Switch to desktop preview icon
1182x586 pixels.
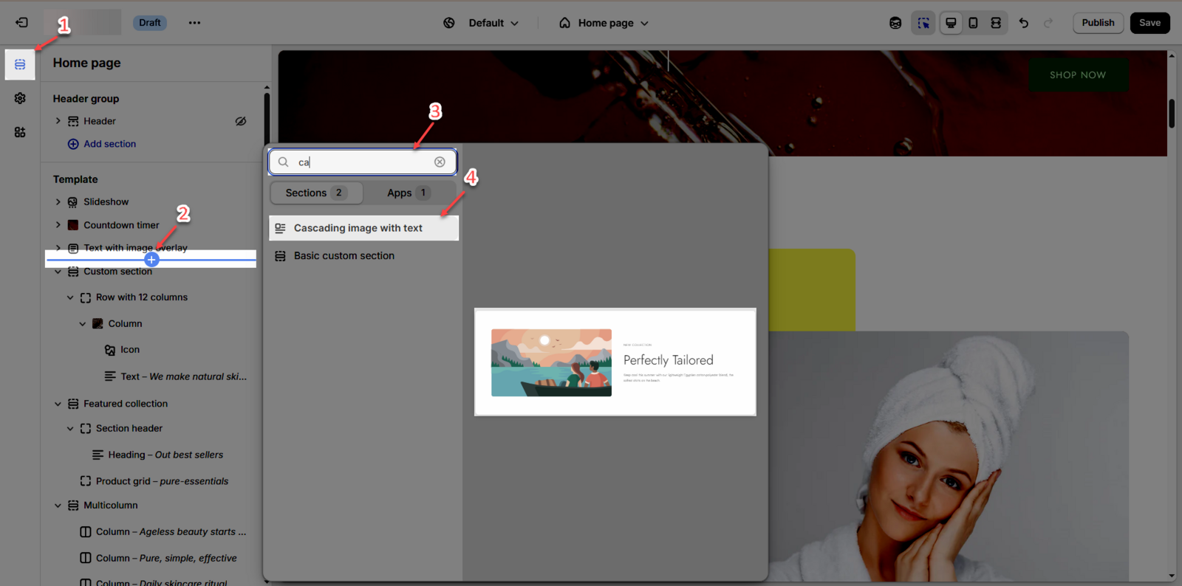click(951, 23)
